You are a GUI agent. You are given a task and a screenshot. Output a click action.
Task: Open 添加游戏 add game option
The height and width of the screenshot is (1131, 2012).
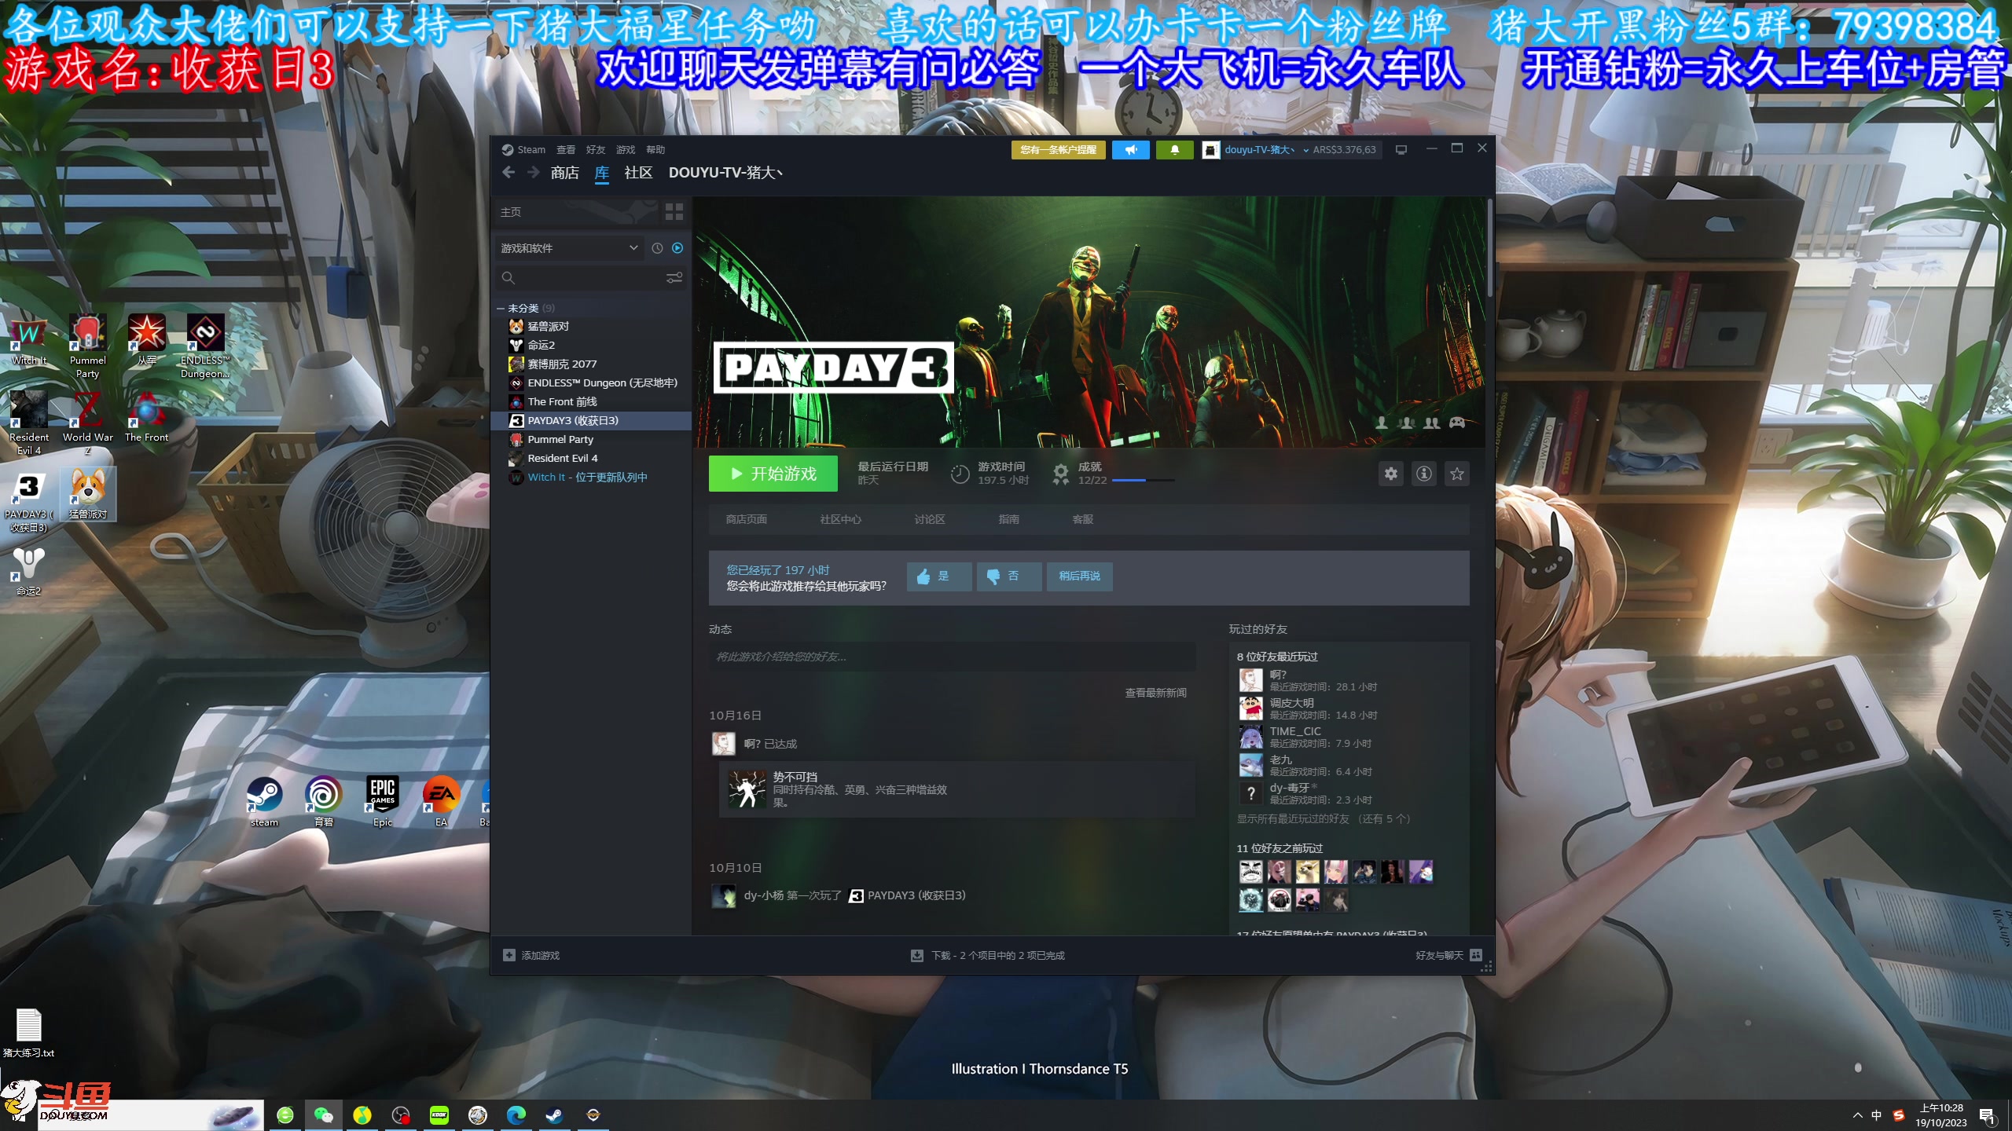[531, 955]
